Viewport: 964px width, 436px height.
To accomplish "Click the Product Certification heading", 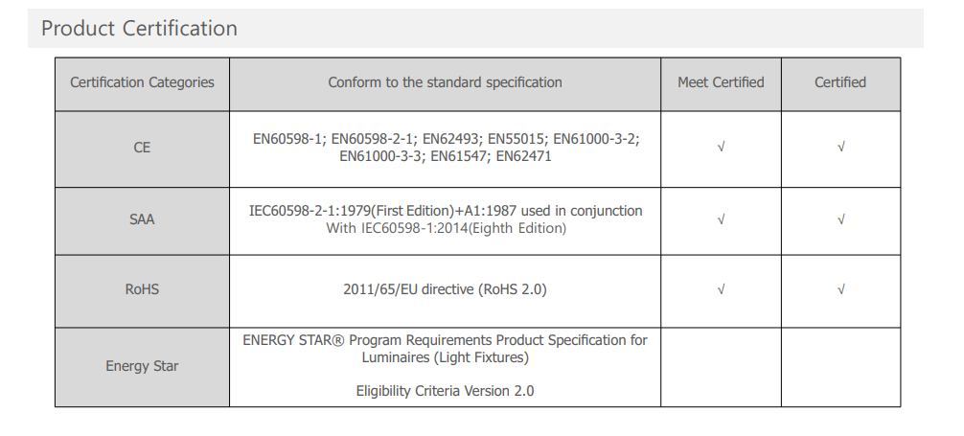I will pos(139,29).
